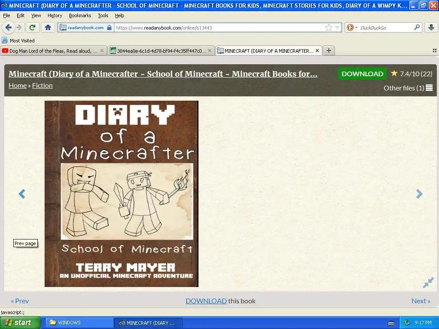Switch to the WINDOWS folder taskbar item
Image resolution: width=439 pixels, height=329 pixels.
click(x=78, y=323)
